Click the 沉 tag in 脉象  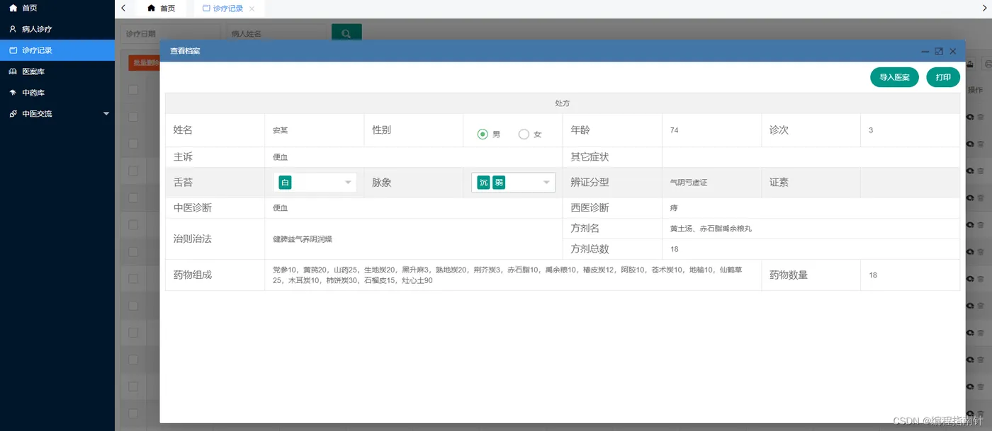coord(483,183)
